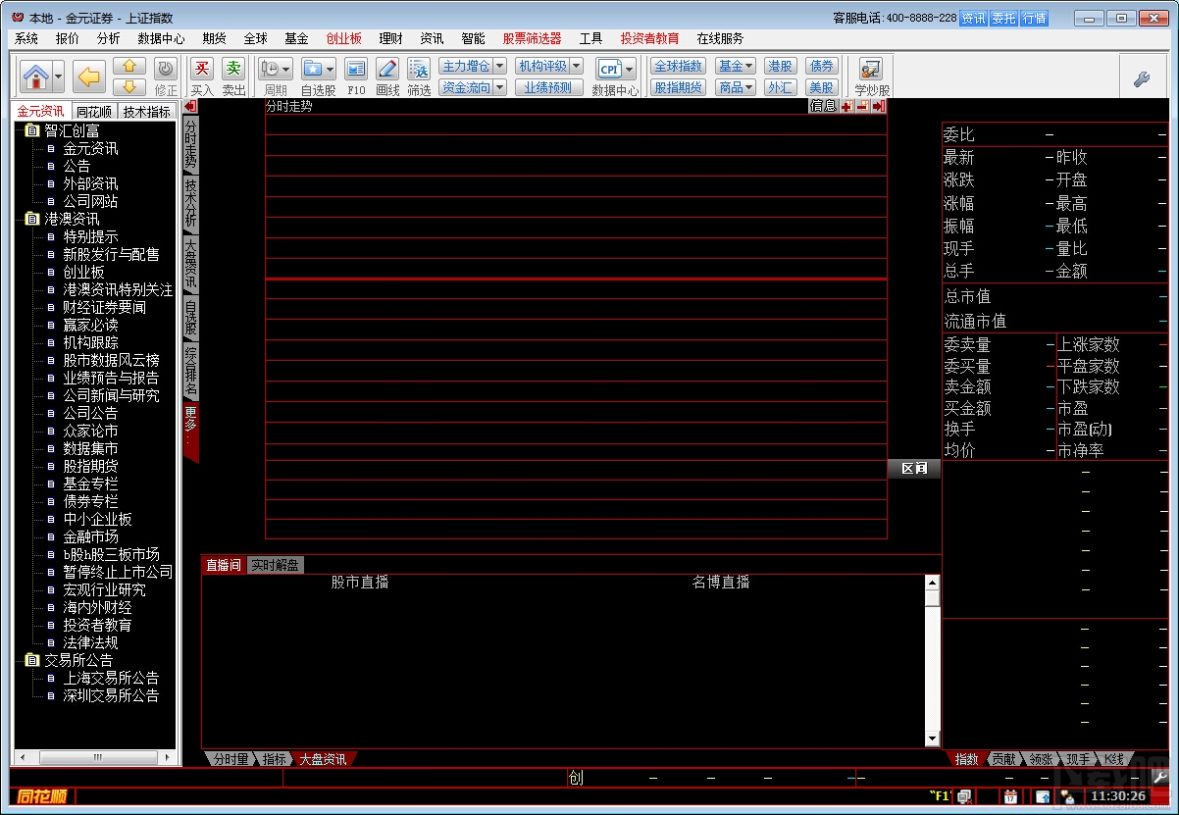
Task: Open the CPI 数据中心 icon
Action: click(x=609, y=69)
